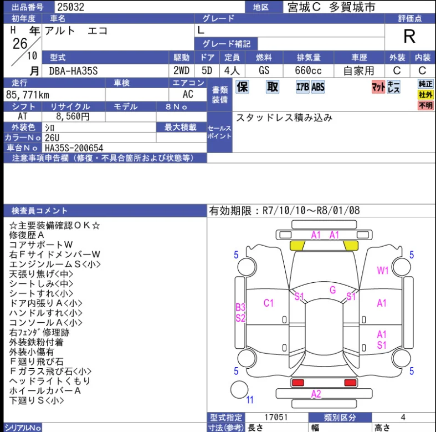The width and height of the screenshot is (436, 432).
Task: Select the G mark on windshield
Action: click(x=332, y=289)
